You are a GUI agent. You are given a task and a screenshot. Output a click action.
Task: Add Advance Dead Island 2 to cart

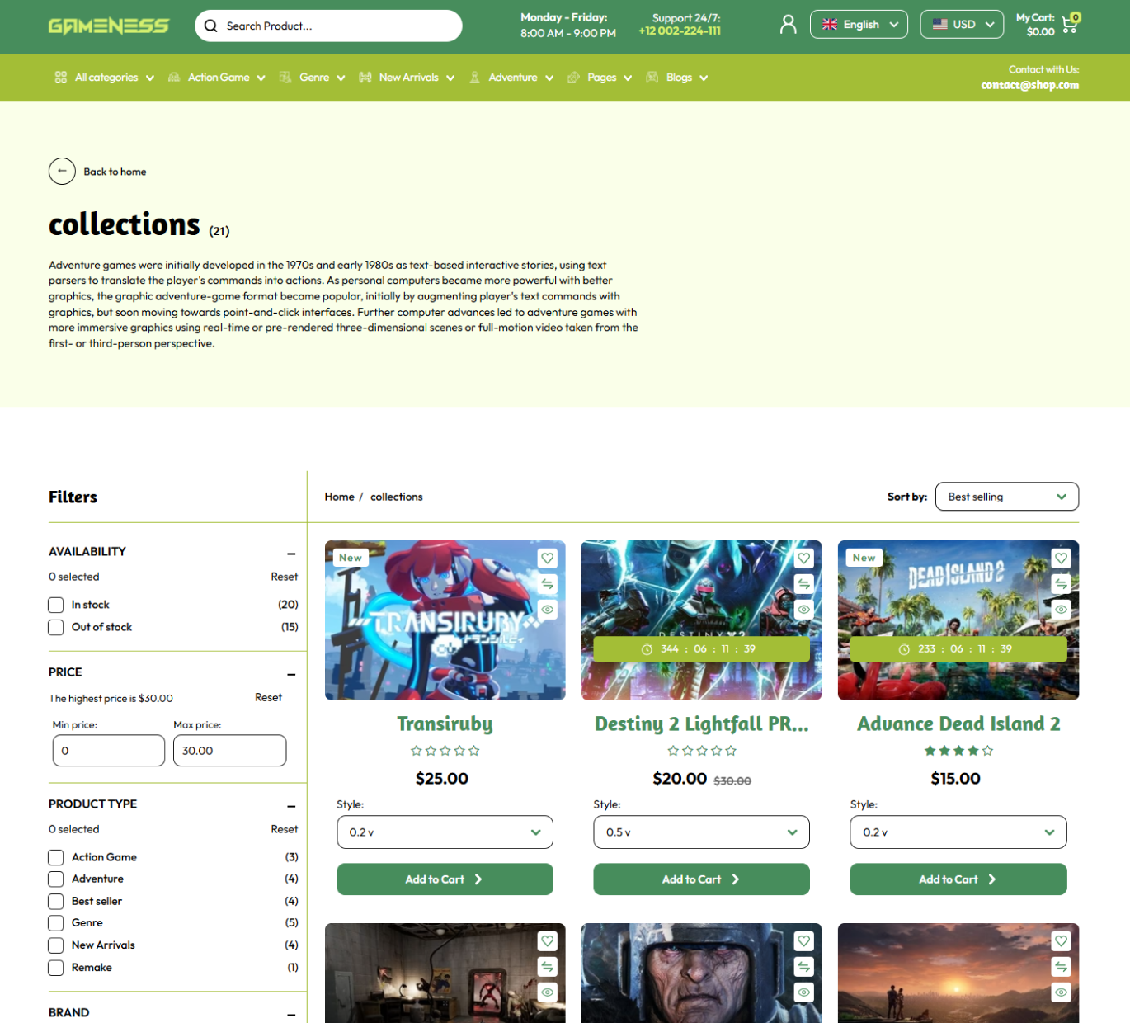(x=958, y=879)
